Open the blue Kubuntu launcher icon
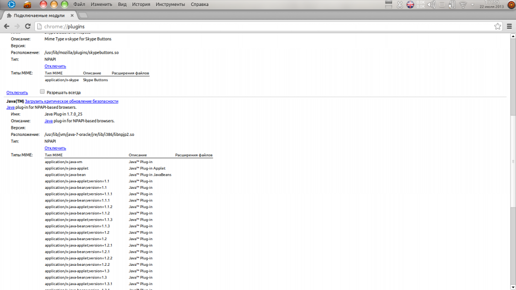 click(x=12, y=4)
